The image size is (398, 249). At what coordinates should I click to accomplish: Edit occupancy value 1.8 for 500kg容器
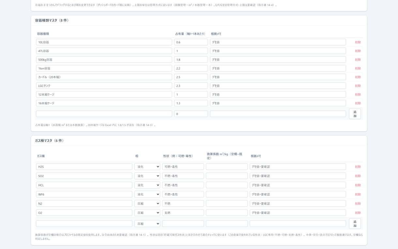pos(191,60)
